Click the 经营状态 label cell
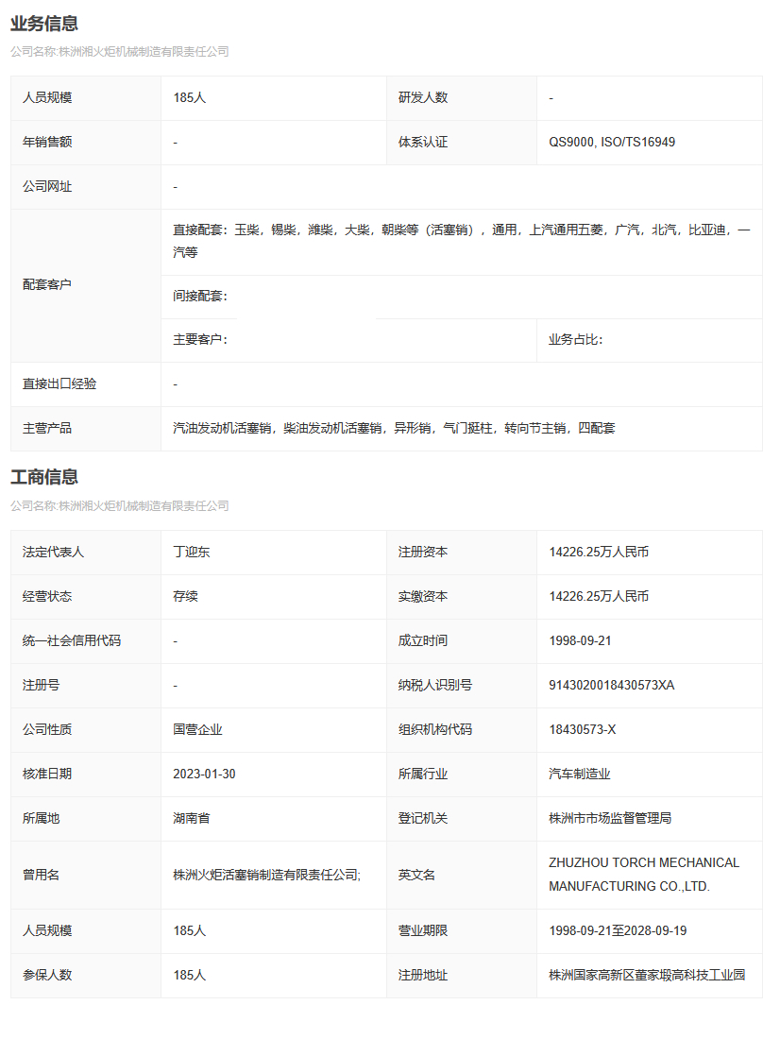The image size is (780, 1039). tap(86, 597)
